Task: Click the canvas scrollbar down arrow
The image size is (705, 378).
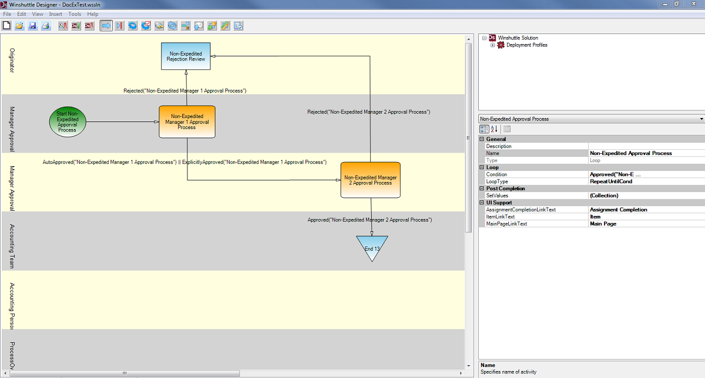Action: 468,365
